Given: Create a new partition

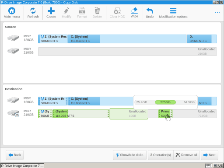Looking at the screenshot, I should pos(51,13).
